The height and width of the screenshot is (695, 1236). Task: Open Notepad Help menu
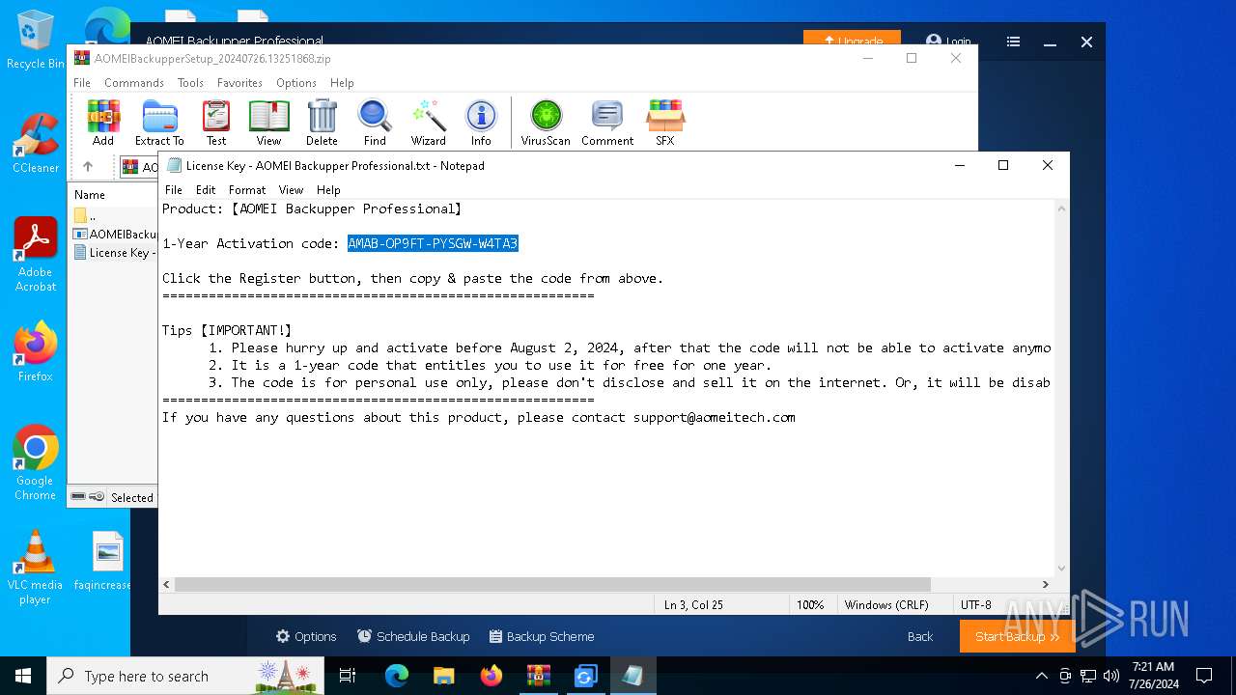328,190
